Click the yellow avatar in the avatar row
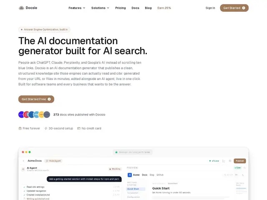 click(x=41, y=115)
